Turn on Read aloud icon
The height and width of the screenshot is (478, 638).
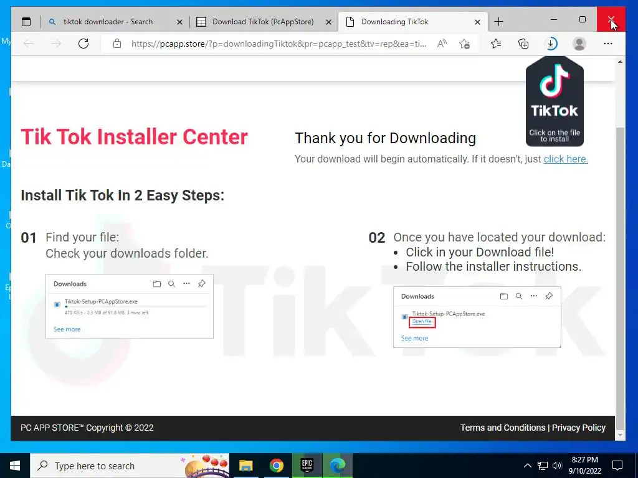(x=442, y=44)
